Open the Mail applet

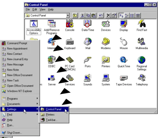[88, 44]
